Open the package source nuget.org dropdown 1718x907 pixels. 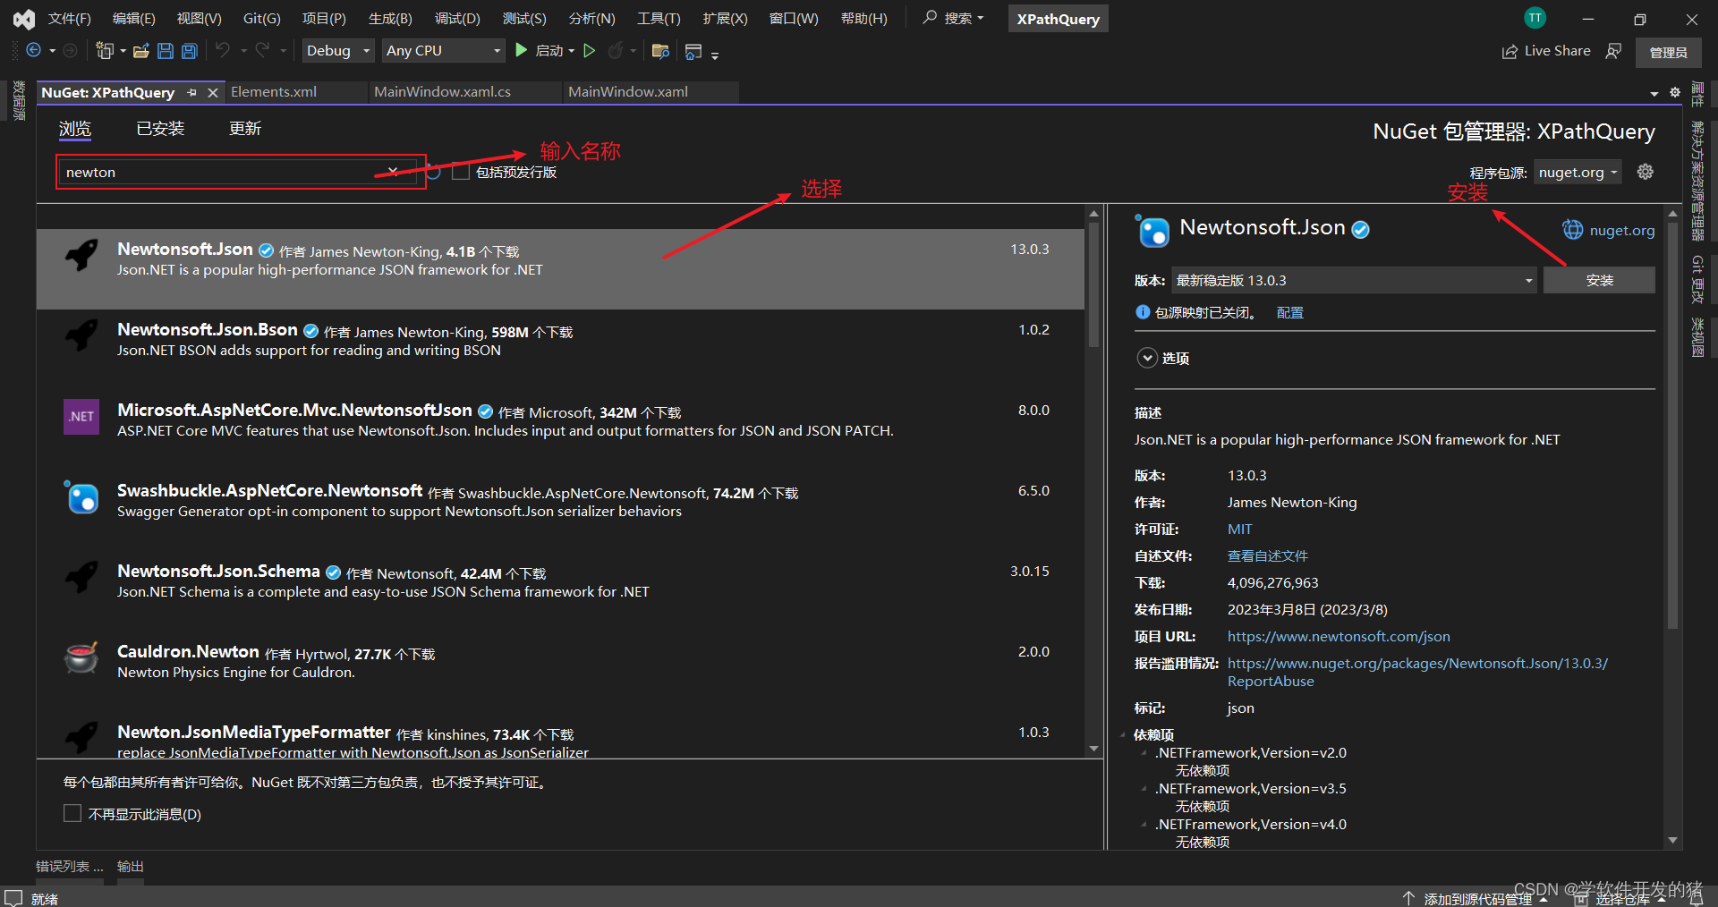tap(1578, 172)
